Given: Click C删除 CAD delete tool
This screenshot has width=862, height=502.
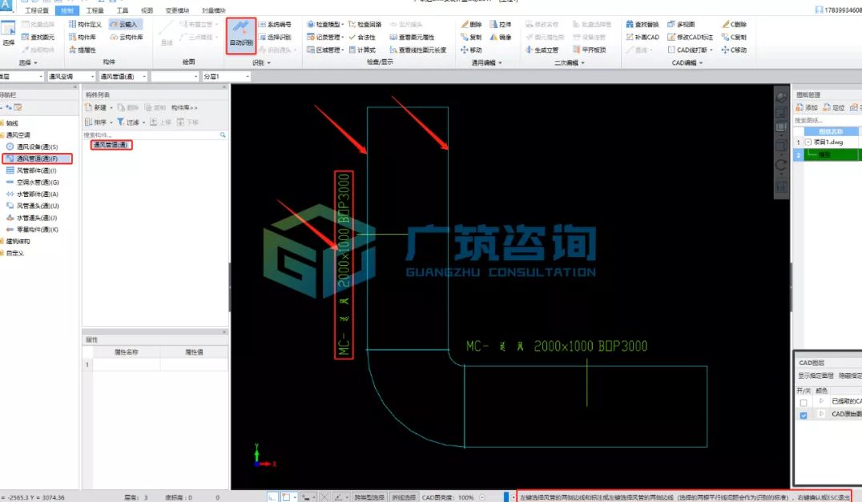Looking at the screenshot, I should 734,24.
